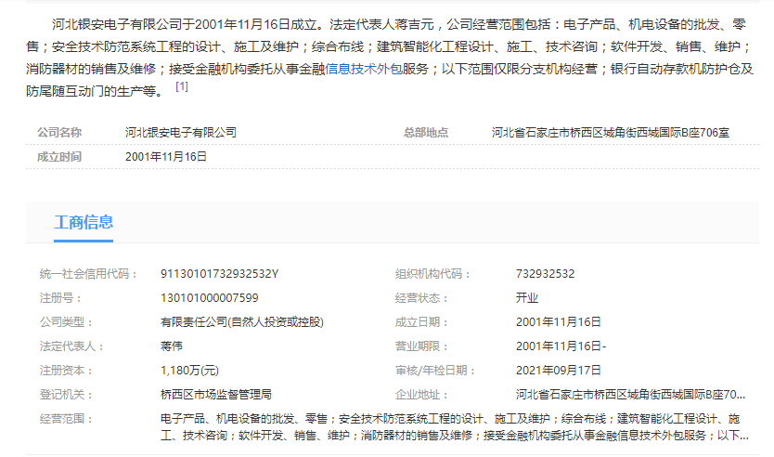
Task: Click the legal representative name 蒋伟
Action: coord(172,346)
